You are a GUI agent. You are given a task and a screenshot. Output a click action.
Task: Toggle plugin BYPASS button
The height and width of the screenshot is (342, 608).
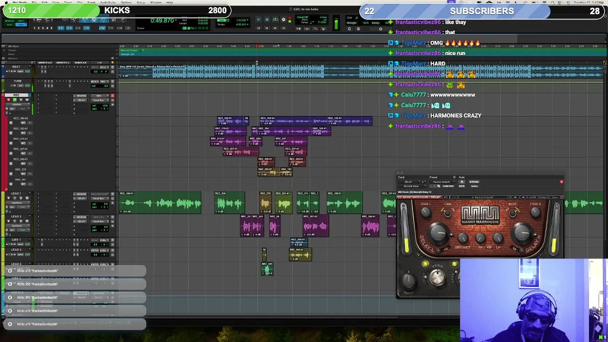tap(474, 181)
